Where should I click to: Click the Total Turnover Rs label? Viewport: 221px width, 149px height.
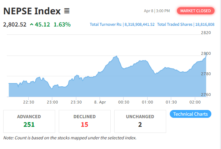pyautogui.click(x=106, y=25)
